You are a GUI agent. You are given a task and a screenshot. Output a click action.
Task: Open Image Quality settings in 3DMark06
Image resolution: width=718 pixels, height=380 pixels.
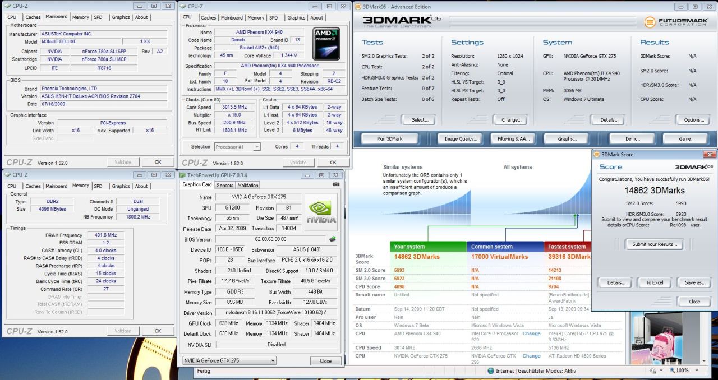click(x=461, y=138)
